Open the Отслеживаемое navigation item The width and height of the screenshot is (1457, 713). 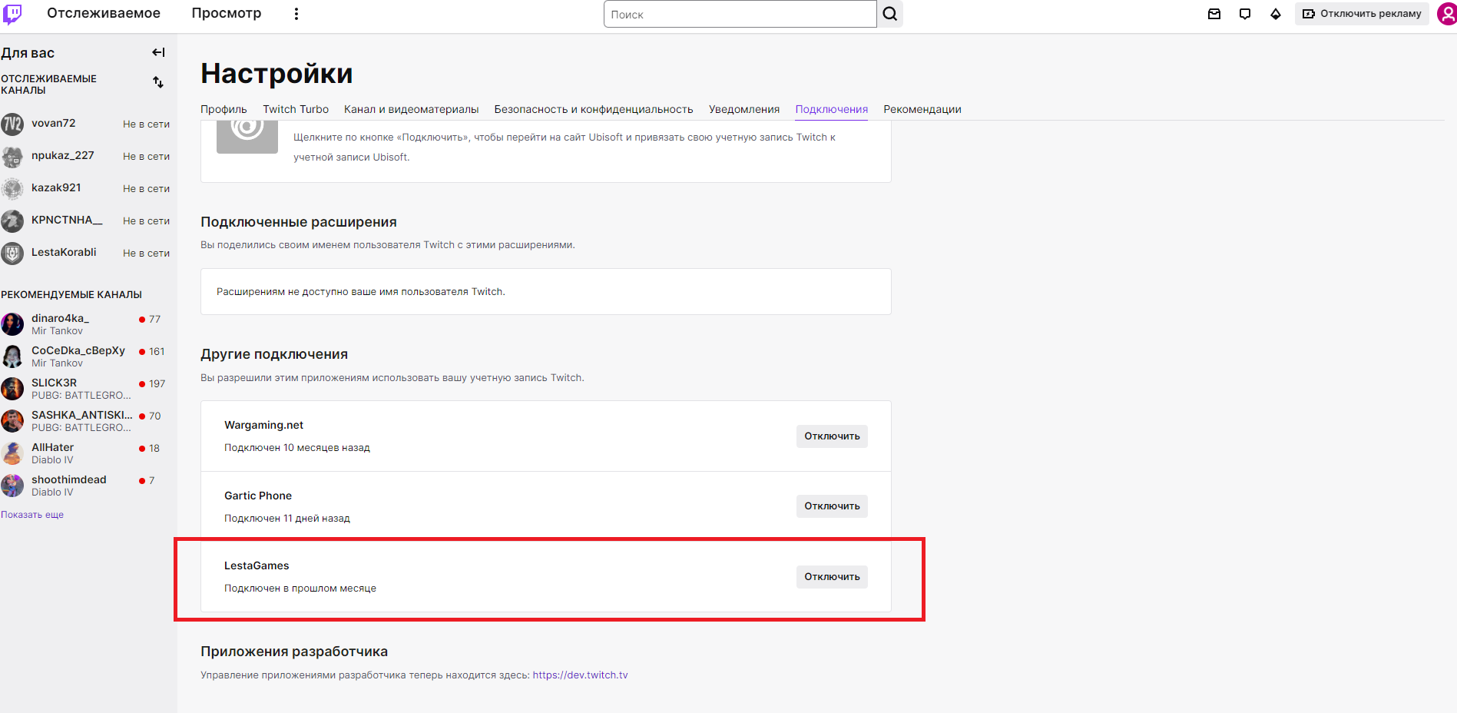pyautogui.click(x=104, y=13)
